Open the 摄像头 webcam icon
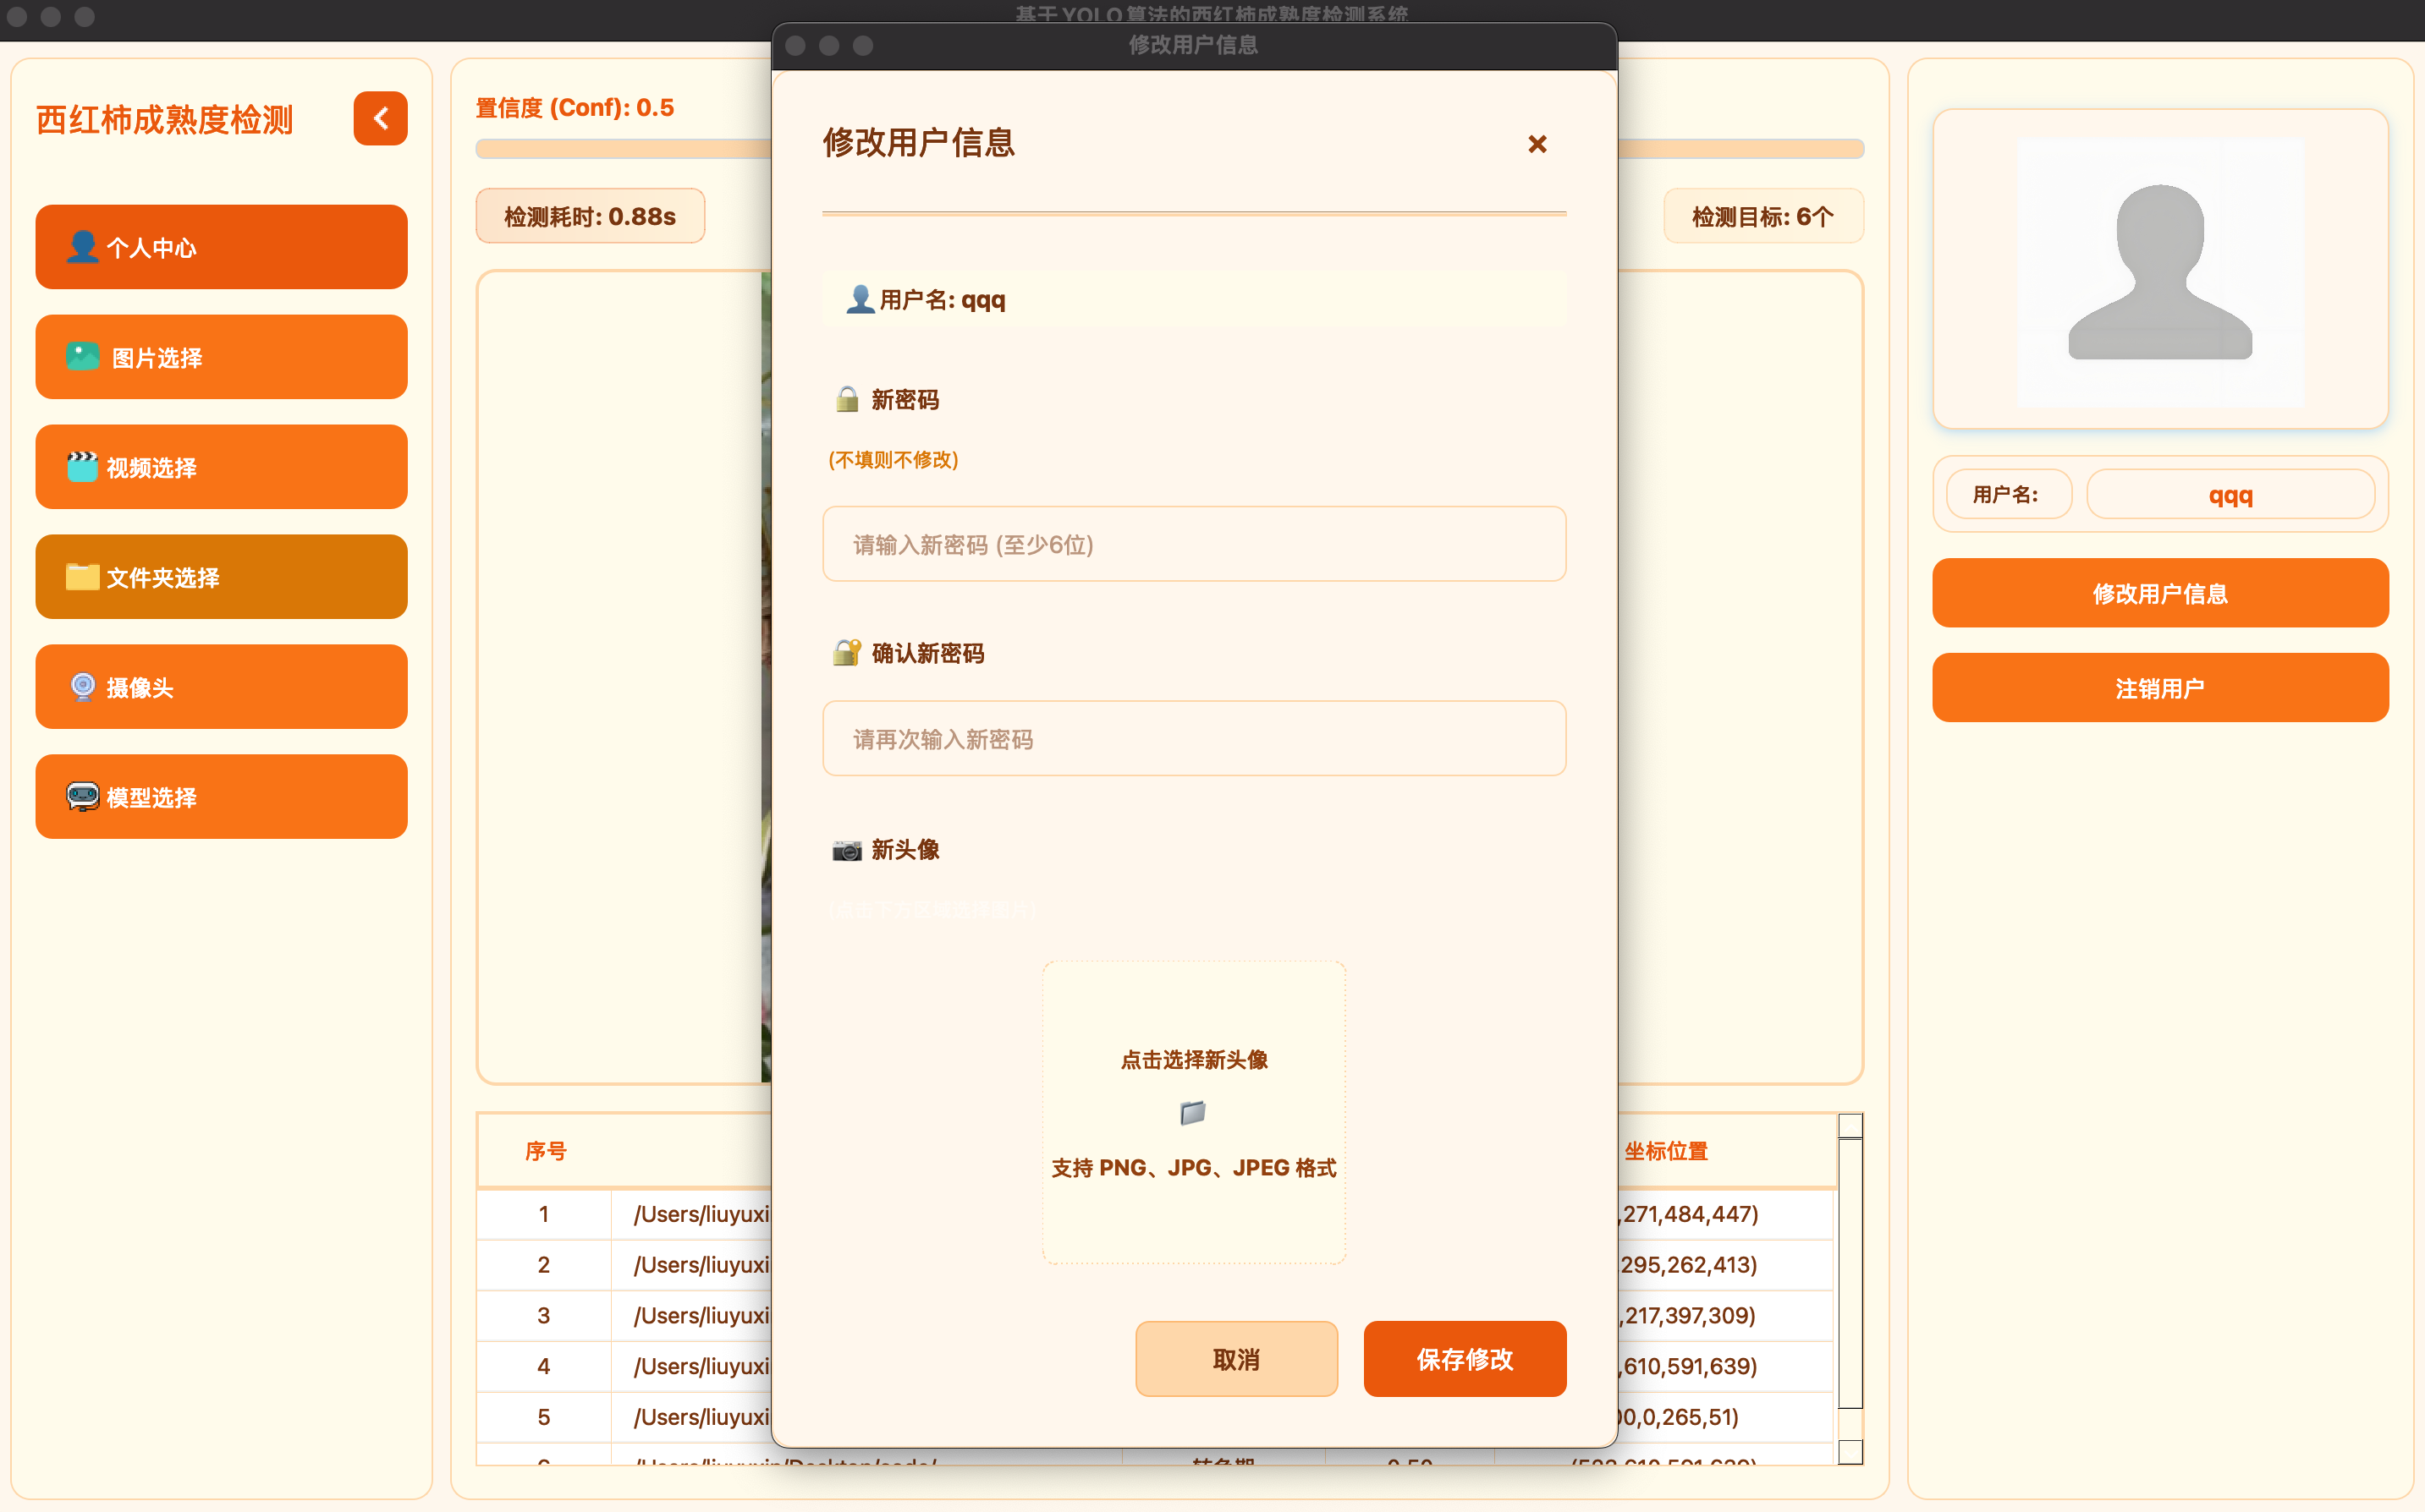The width and height of the screenshot is (2425, 1512). 81,687
